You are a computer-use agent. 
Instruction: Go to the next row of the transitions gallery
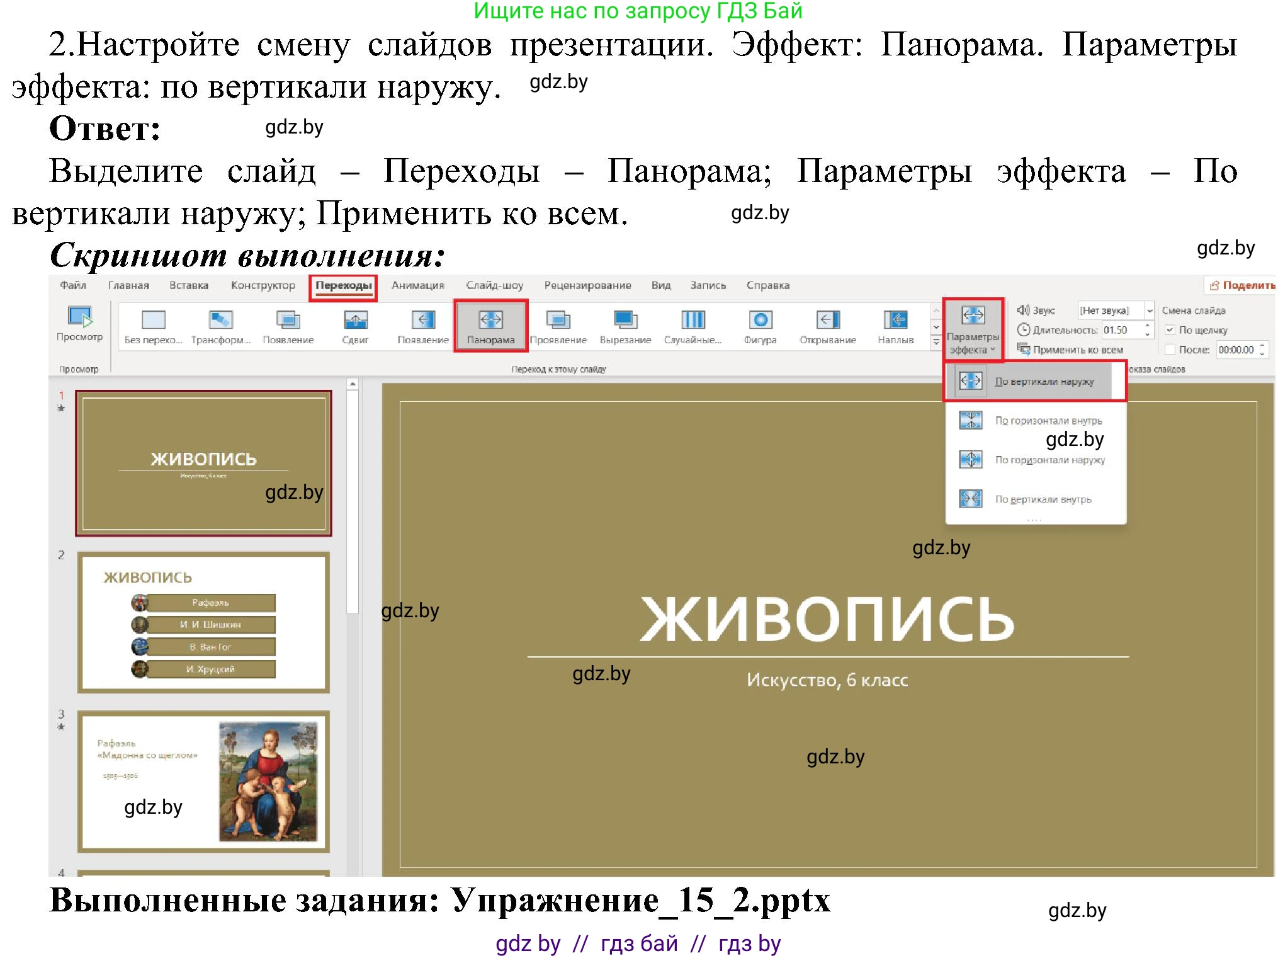point(936,327)
